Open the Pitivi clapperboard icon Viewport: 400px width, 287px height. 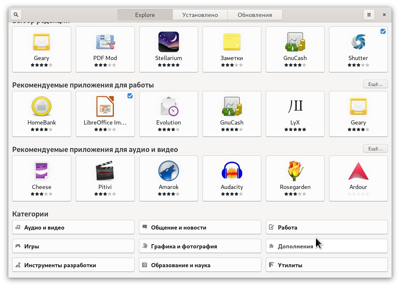click(105, 171)
